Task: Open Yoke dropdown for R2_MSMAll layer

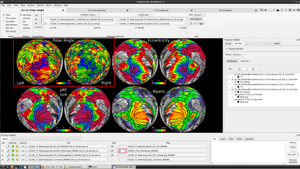Action: (x=114, y=146)
